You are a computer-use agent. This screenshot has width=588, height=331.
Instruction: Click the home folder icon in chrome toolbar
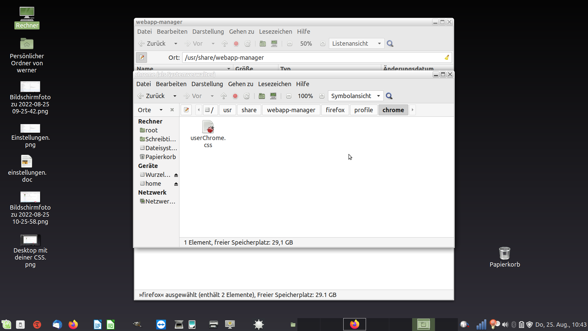[x=262, y=96]
